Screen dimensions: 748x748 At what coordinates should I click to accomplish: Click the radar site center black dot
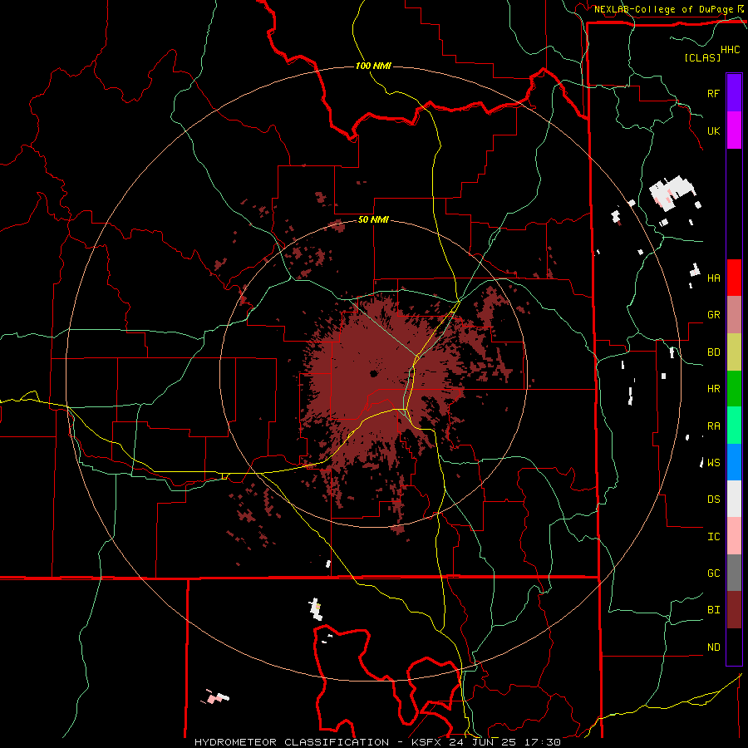[x=373, y=373]
